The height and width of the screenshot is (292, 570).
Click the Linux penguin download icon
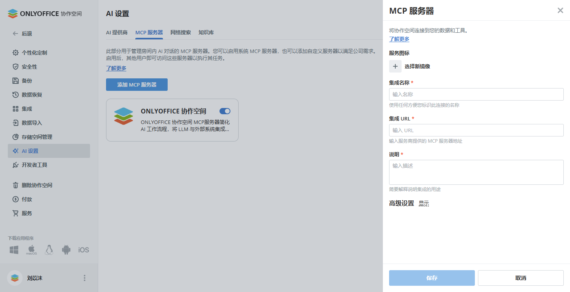coord(48,250)
